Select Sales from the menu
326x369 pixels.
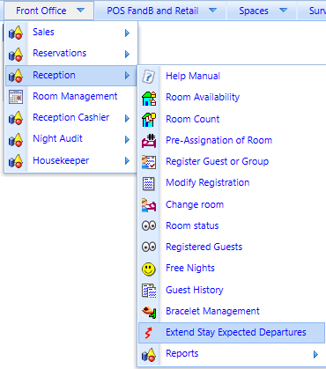pyautogui.click(x=71, y=33)
